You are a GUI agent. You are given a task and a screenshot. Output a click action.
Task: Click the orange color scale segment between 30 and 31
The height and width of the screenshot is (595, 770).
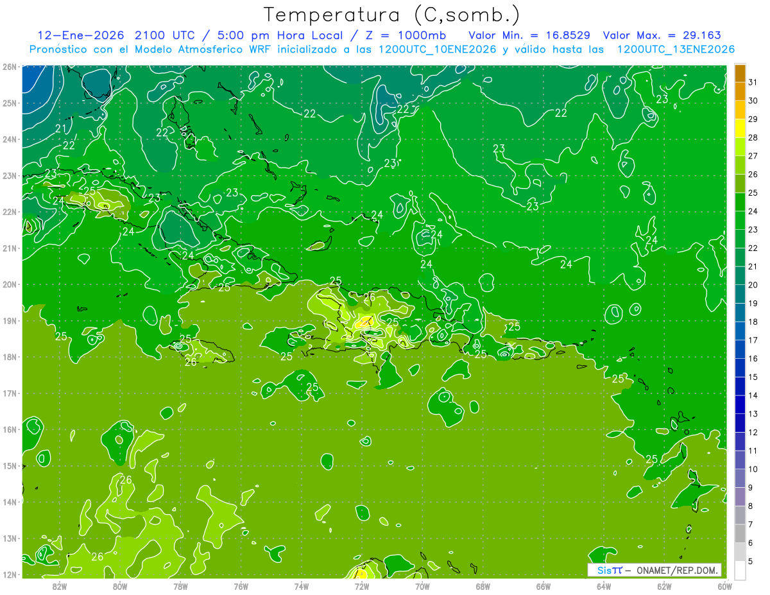(x=740, y=92)
